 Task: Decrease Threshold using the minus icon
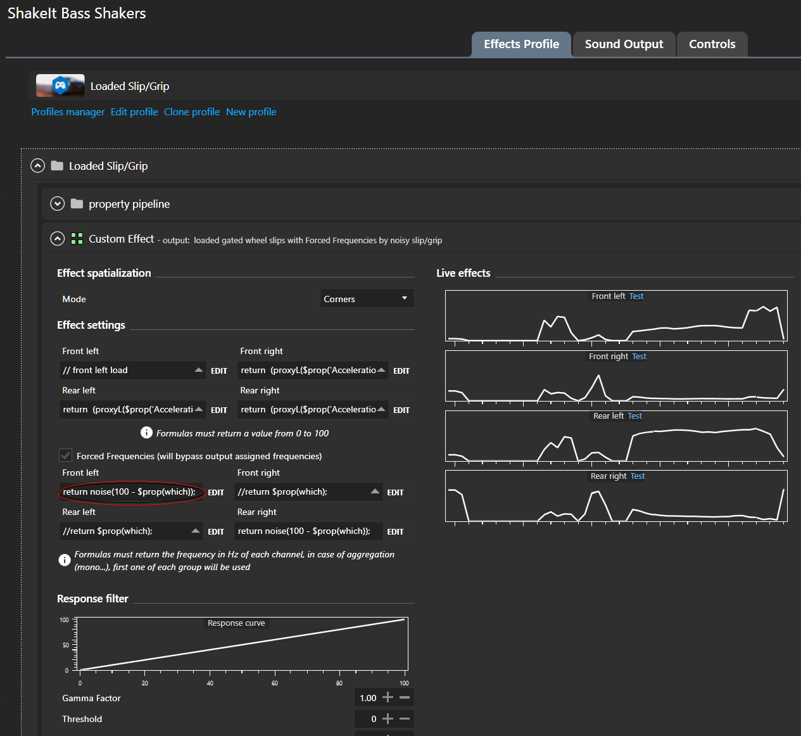(405, 718)
